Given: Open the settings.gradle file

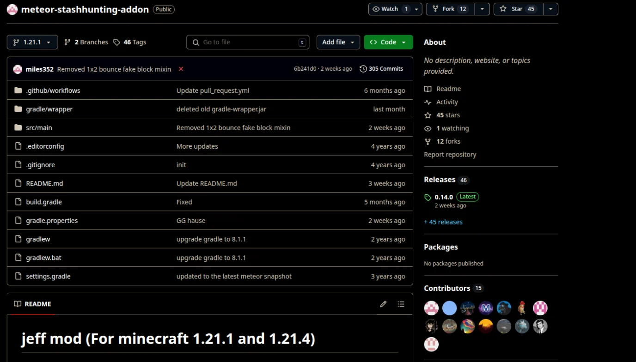Looking at the screenshot, I should tap(48, 276).
